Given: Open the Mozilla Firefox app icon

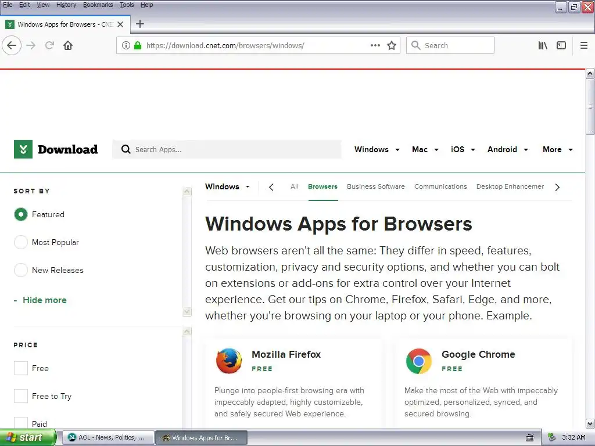Looking at the screenshot, I should pyautogui.click(x=229, y=361).
